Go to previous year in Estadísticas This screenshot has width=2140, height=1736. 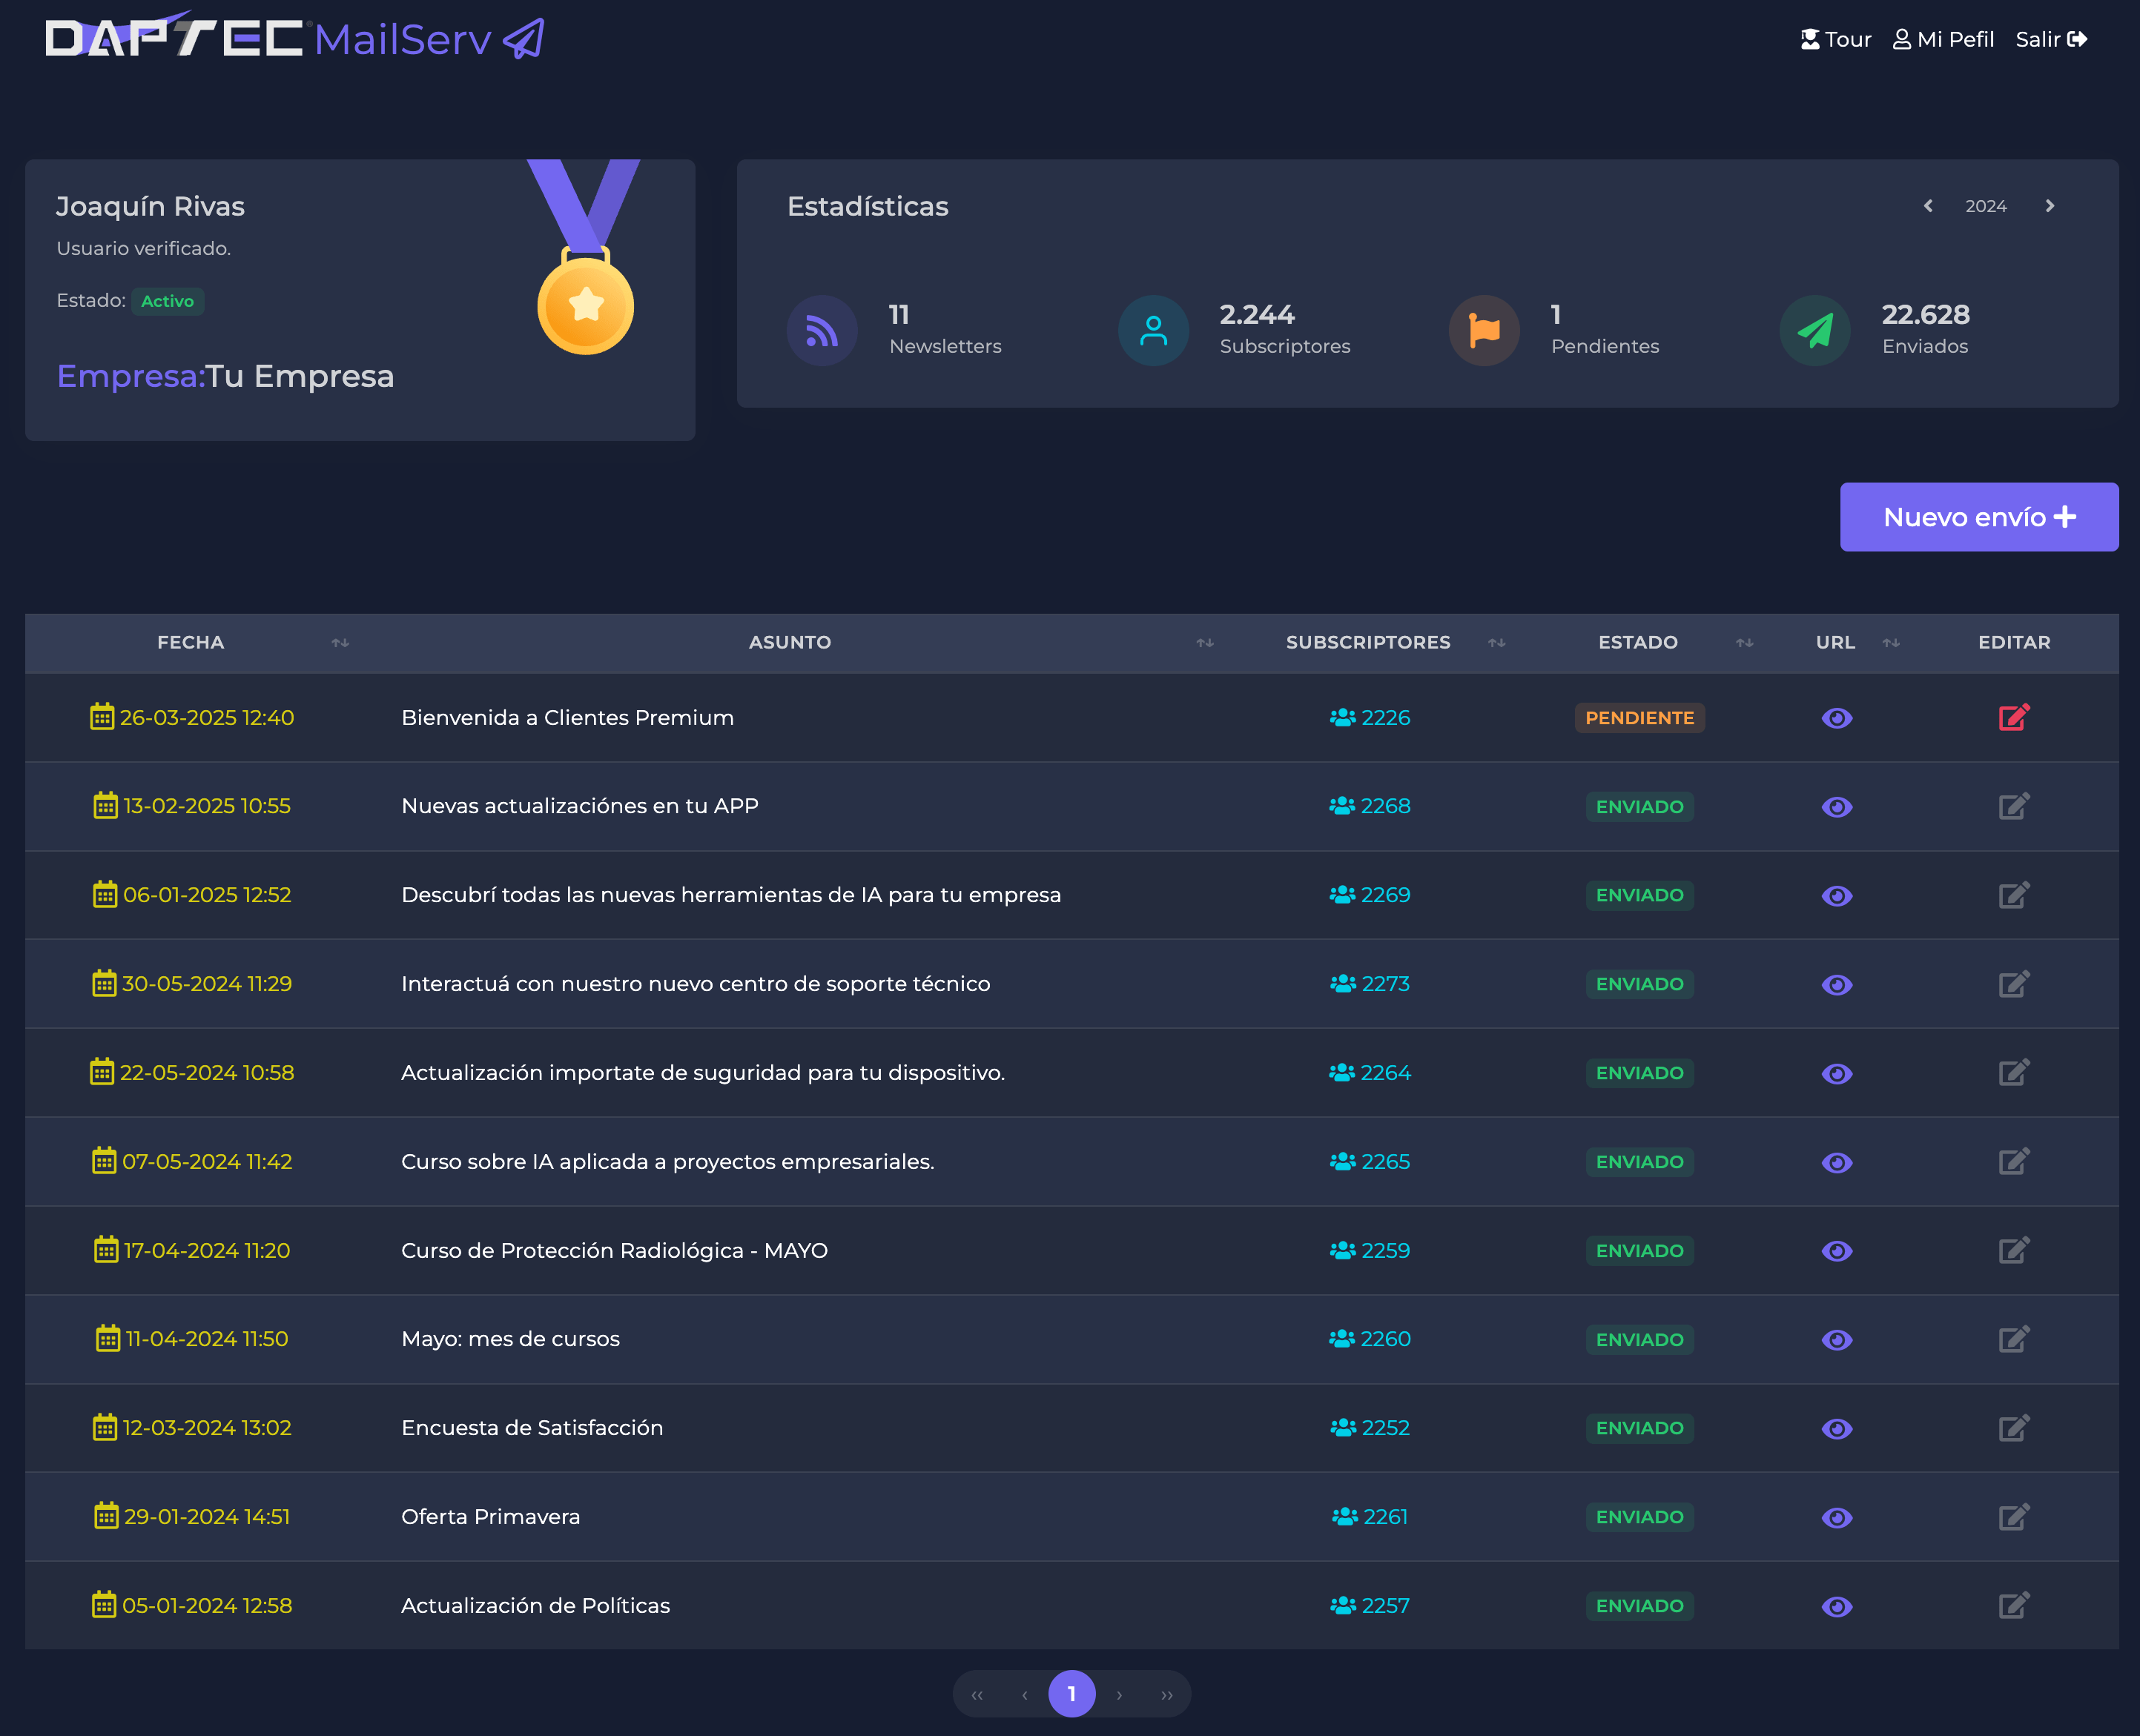tap(1928, 206)
